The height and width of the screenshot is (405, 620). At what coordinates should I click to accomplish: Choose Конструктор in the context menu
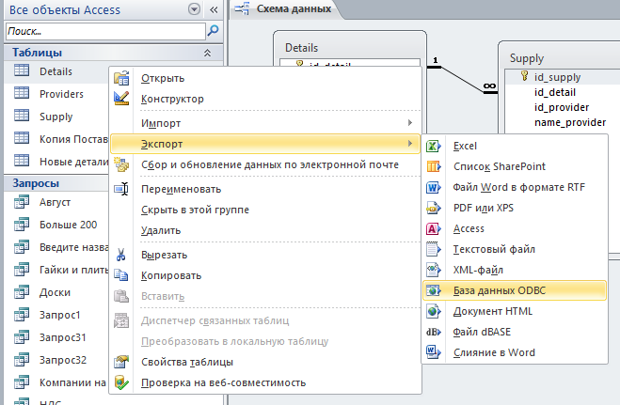[265, 99]
